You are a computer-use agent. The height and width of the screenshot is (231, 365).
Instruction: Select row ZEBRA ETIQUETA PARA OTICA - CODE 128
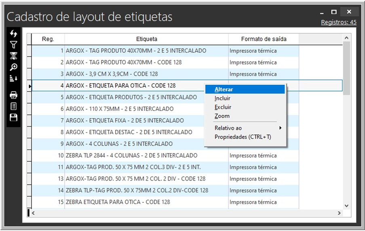tap(118, 202)
